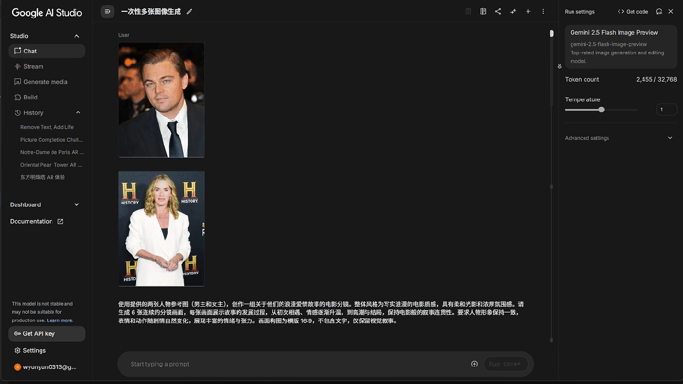The height and width of the screenshot is (384, 683).
Task: Select the Chat mode in the sidebar
Action: coord(28,51)
